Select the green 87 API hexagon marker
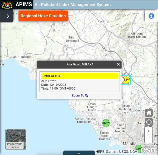The height and width of the screenshot is (155, 158). pyautogui.click(x=106, y=123)
